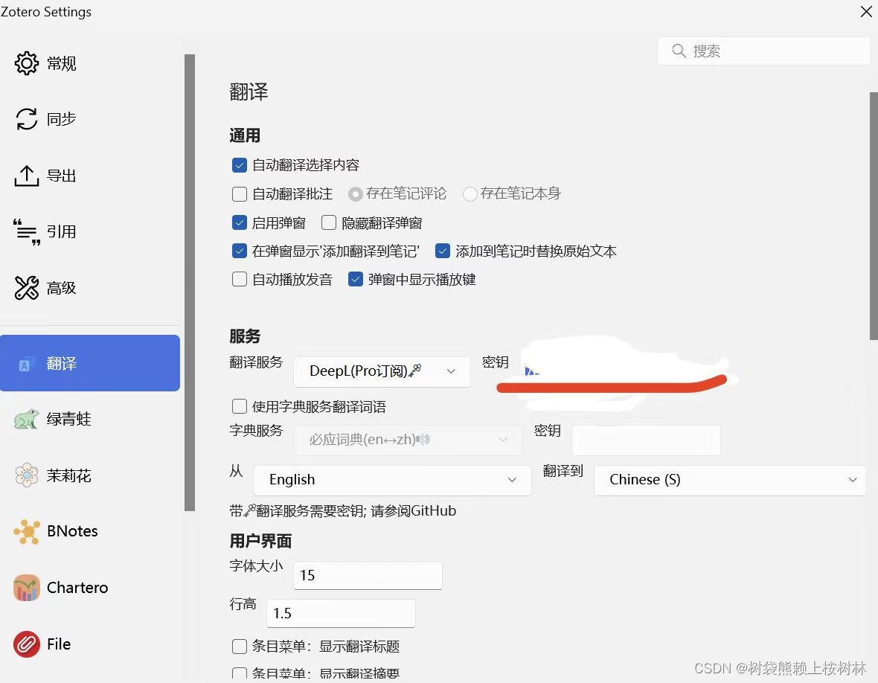Screen dimensions: 878x683
Task: Open the 常规 settings section
Action: [62, 63]
